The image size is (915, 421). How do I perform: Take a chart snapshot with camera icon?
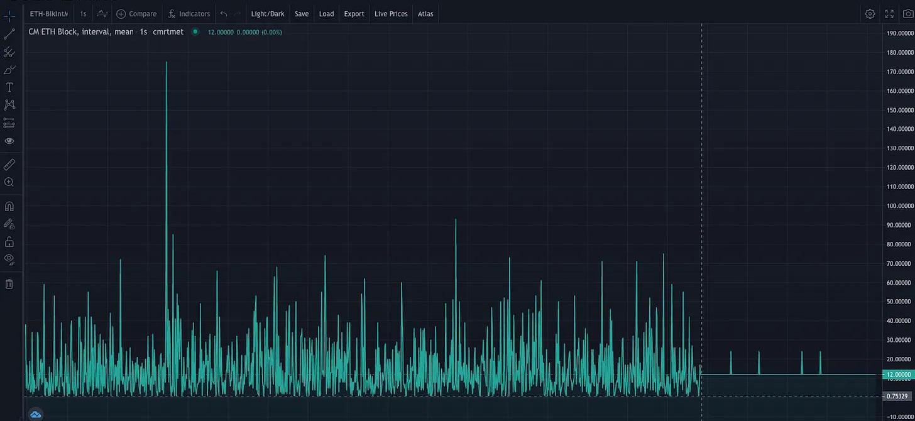click(x=907, y=14)
